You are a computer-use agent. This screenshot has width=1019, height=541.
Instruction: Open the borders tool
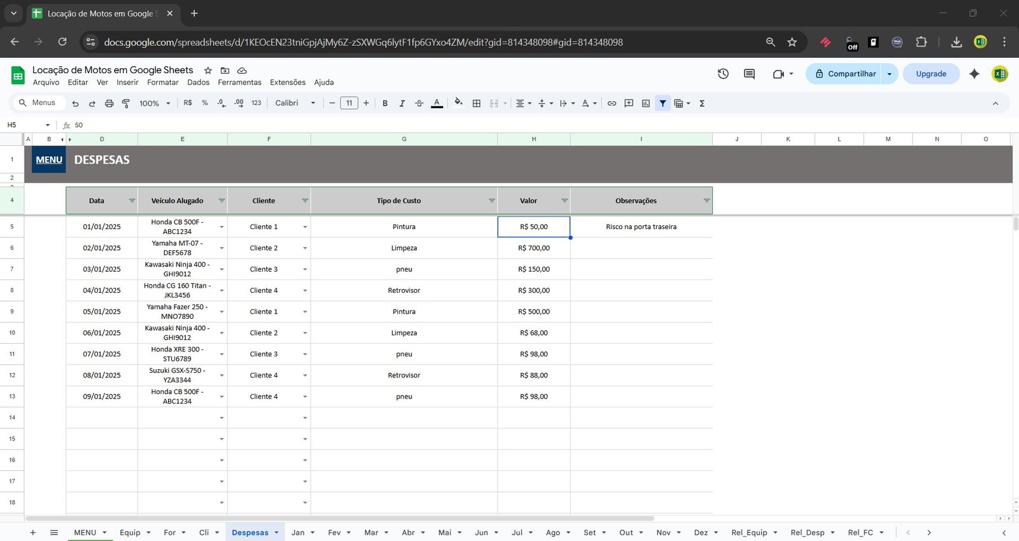(x=476, y=103)
